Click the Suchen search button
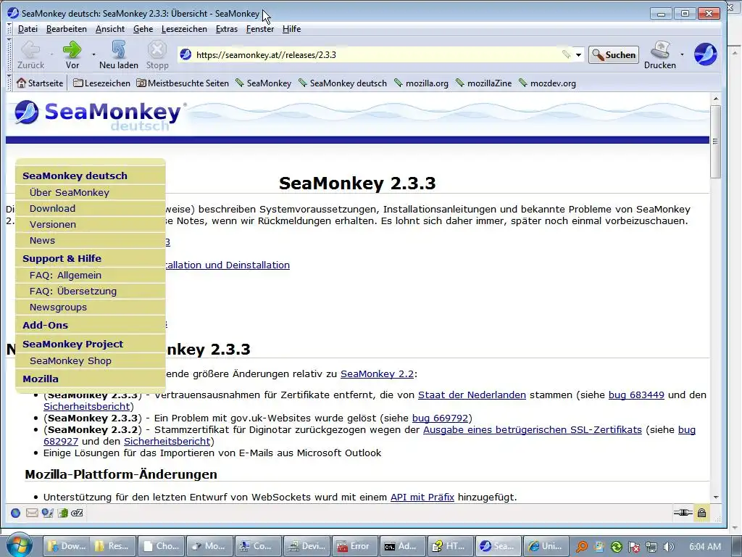This screenshot has height=557, width=742. click(x=614, y=55)
